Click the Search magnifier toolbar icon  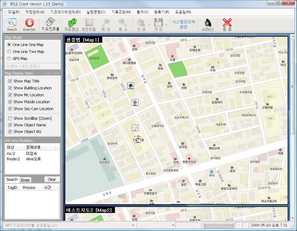point(12,25)
